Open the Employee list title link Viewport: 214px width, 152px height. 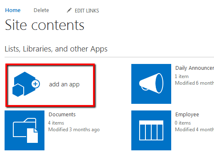tap(187, 115)
